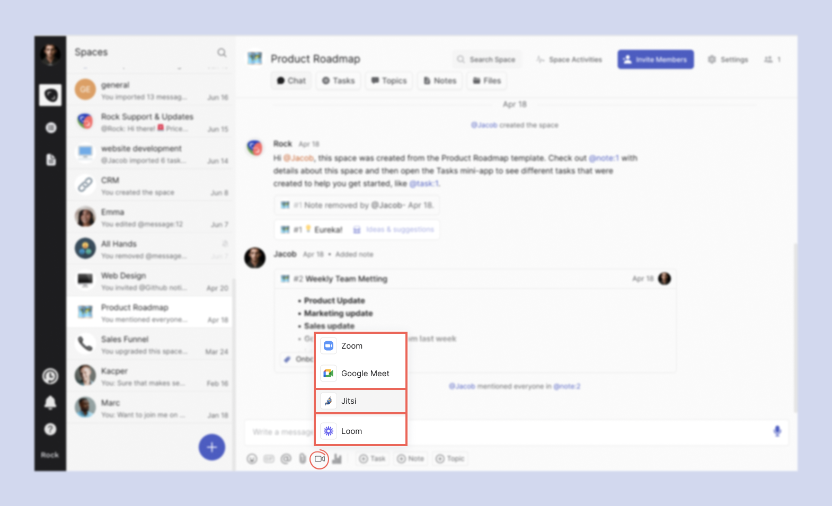
Task: Click the paperclip attachment icon
Action: 303,459
